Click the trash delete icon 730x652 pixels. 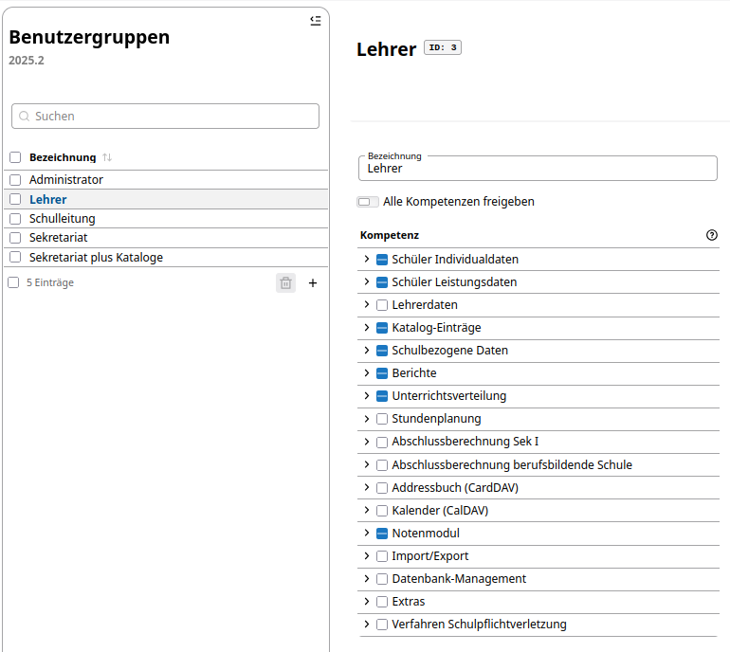(x=285, y=283)
